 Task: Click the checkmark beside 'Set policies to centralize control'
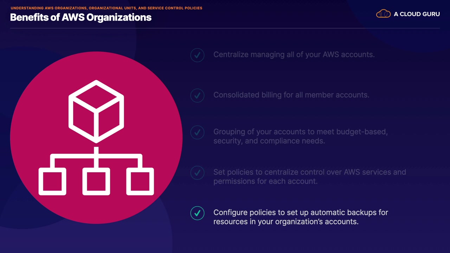(197, 173)
